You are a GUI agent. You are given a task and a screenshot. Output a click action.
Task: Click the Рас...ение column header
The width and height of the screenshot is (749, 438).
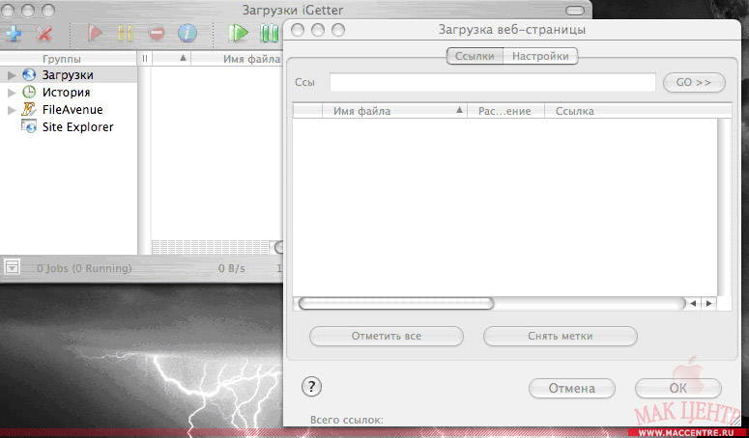click(505, 111)
